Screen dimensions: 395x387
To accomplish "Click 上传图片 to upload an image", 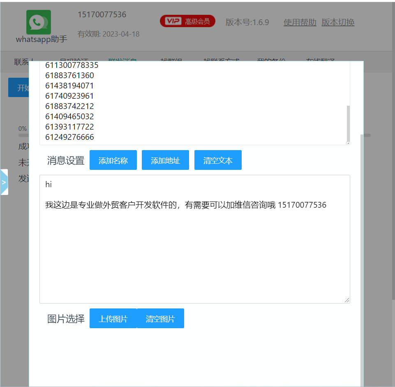I will coord(113,319).
